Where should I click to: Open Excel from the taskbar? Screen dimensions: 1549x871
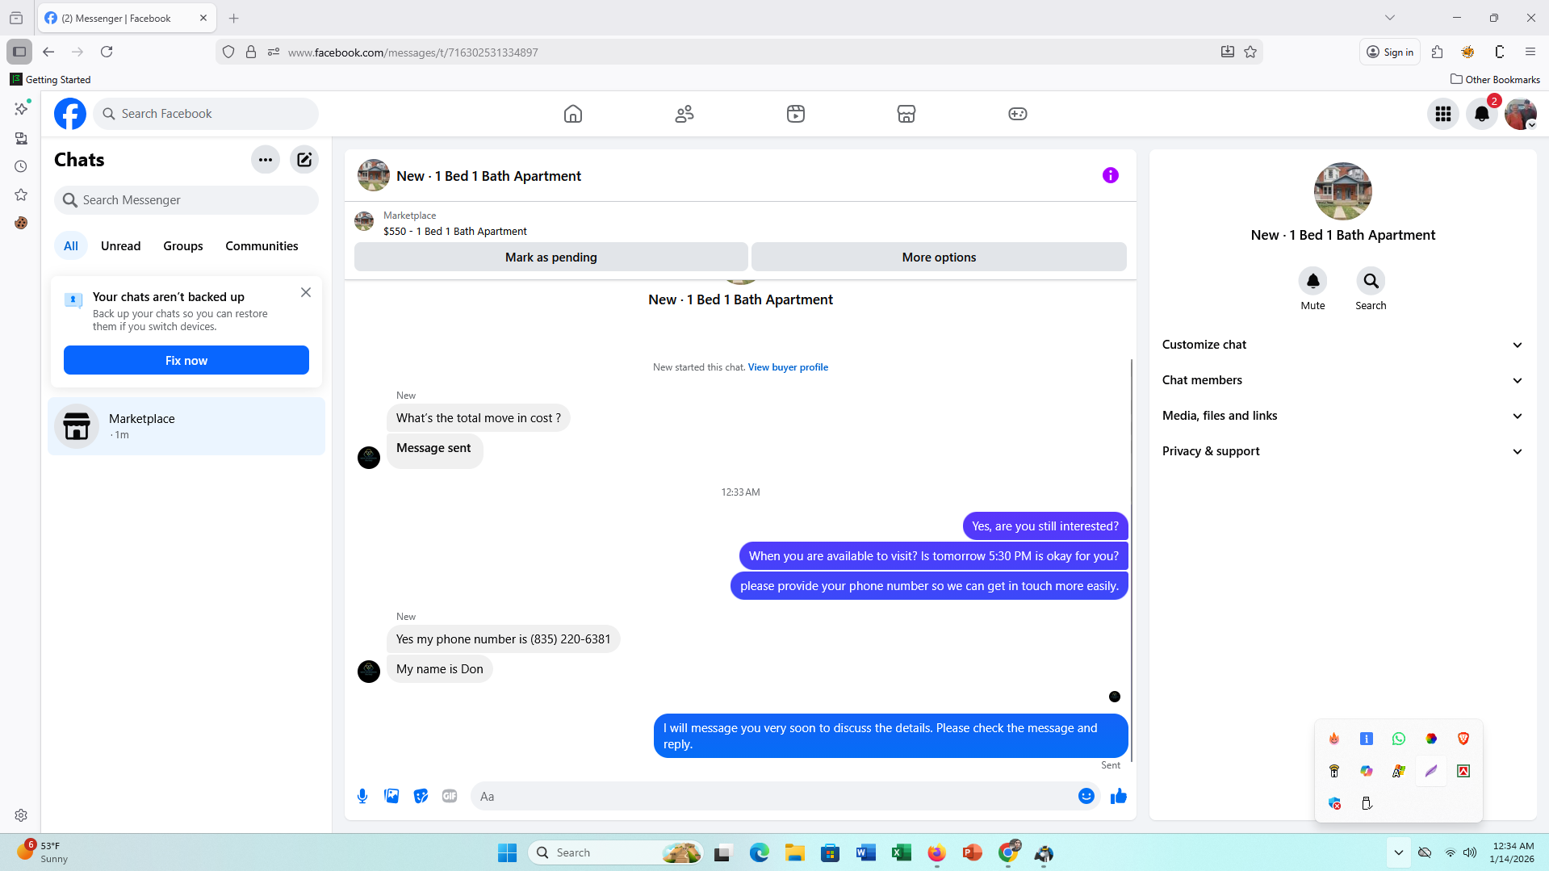coord(902,852)
